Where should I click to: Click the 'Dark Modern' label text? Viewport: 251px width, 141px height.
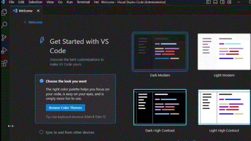(160, 75)
